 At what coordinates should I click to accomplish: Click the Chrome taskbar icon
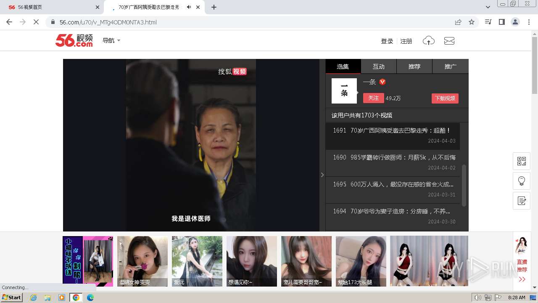click(x=76, y=298)
